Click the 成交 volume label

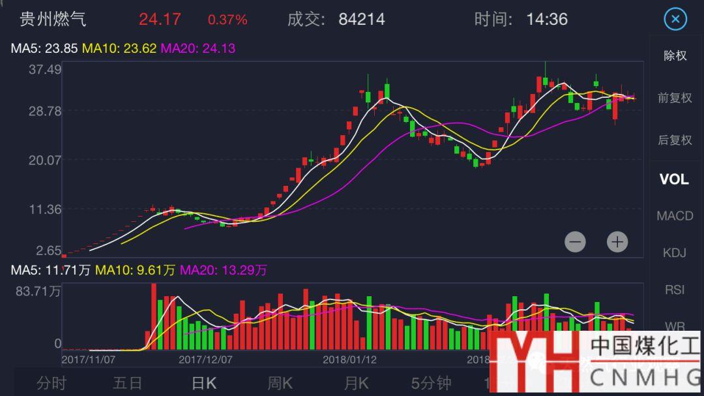point(306,20)
